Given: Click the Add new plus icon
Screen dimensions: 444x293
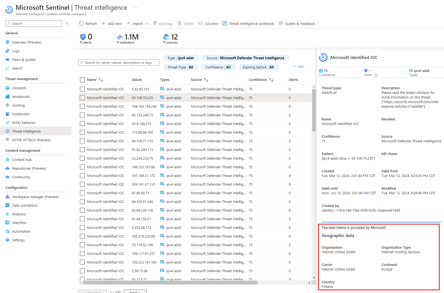Looking at the screenshot, I should [x=103, y=24].
